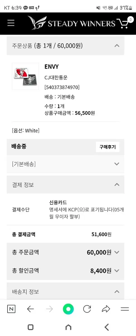Tap the Naver N home icon

[x=11, y=309]
